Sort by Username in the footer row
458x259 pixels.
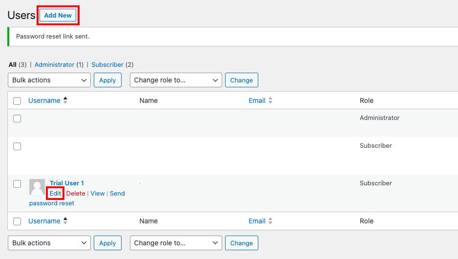44,221
